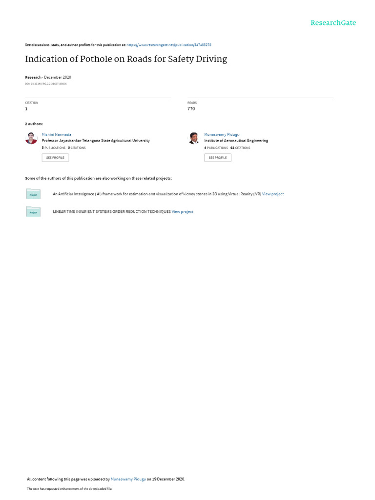The height and width of the screenshot is (500, 375).
Task: Click the paper title Indication of Pothole on Roads
Action: click(x=126, y=59)
